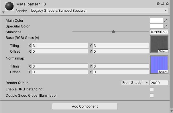
Task: Open the Main Color white swatch
Action: (156, 20)
